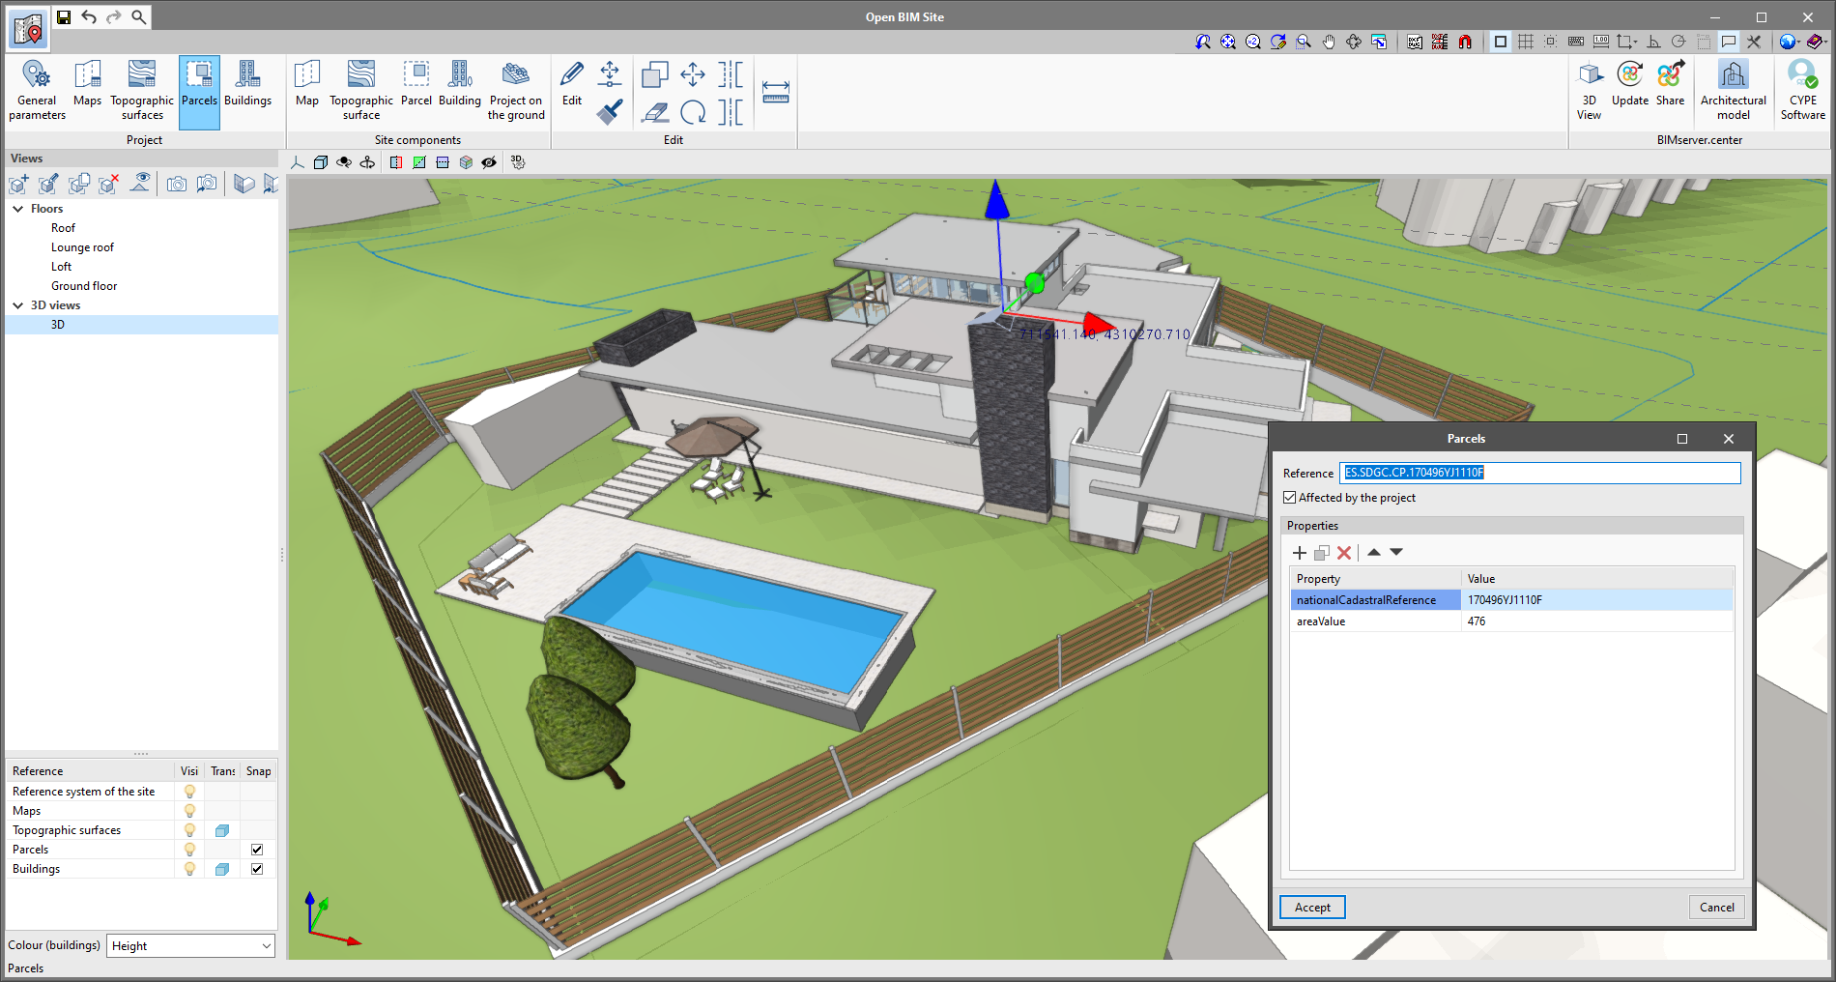Open the help book dropdown
Image resolution: width=1836 pixels, height=982 pixels.
1817,42
